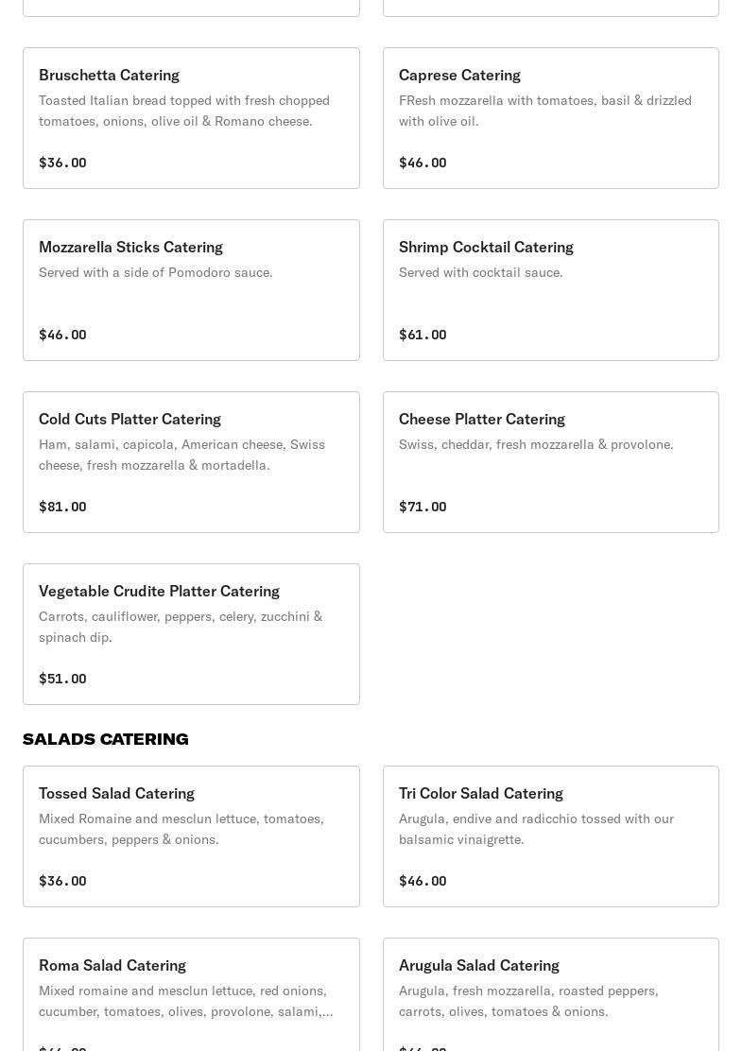Click the Salads Catering section heading
742x1051 pixels.
point(106,739)
